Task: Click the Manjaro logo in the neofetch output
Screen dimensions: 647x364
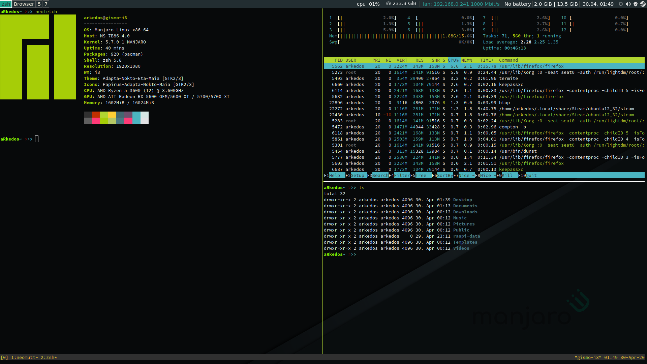Action: pos(38,57)
